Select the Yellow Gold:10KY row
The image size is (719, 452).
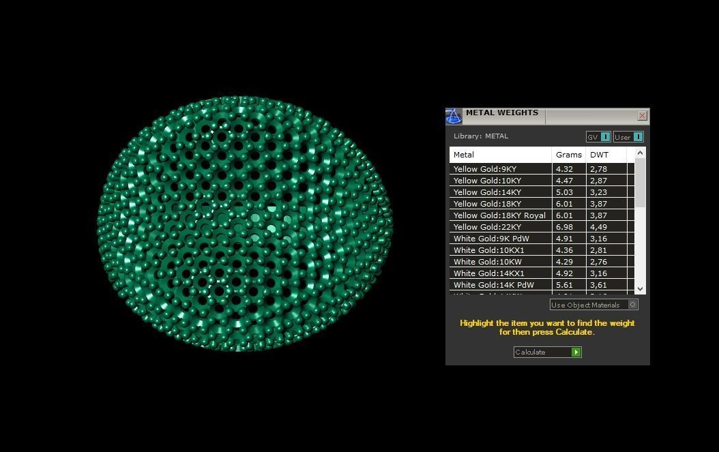point(542,181)
